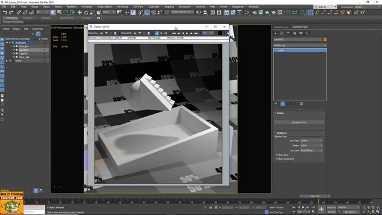Select the Unlink Selection icon
Viewport: 382px width, 215px height.
[x=25, y=12]
